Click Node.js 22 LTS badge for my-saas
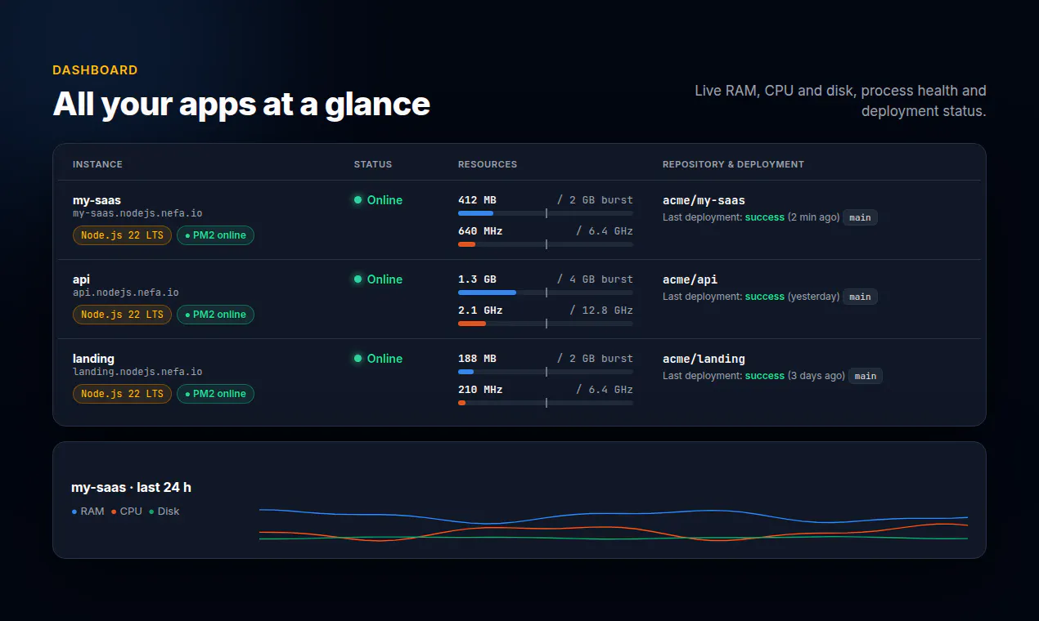 [x=122, y=235]
